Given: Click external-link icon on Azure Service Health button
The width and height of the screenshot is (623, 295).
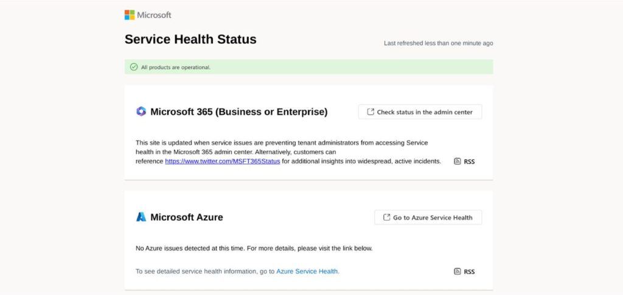Looking at the screenshot, I should click(386, 217).
